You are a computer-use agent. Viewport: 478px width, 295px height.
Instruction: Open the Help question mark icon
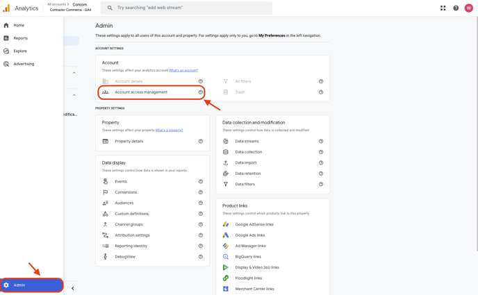456,8
